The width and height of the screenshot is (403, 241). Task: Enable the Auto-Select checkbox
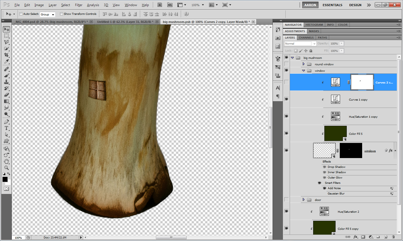(x=21, y=14)
